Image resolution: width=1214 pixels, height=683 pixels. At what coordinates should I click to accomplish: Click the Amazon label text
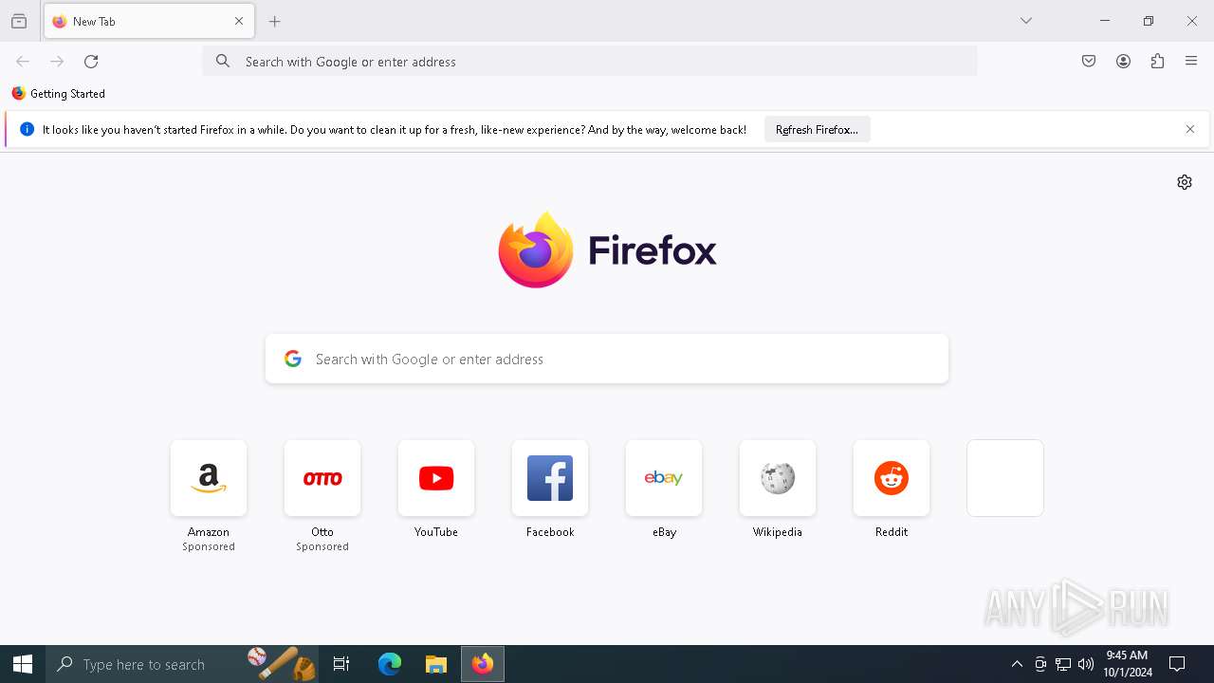point(209,532)
